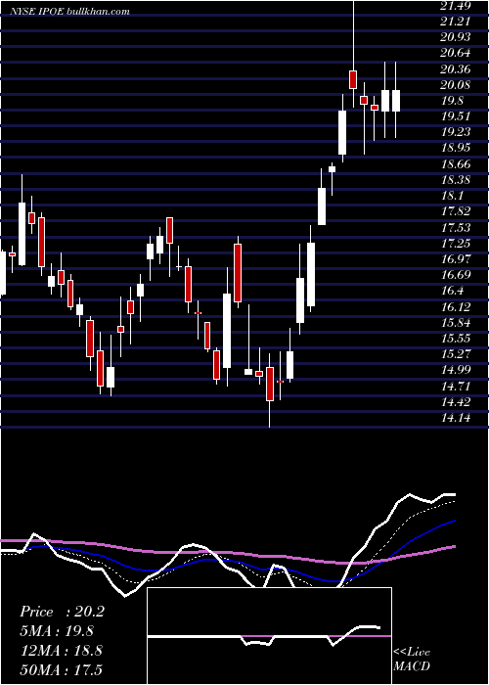
Task: Click the 15.27 price axis label
Action: coord(456,353)
